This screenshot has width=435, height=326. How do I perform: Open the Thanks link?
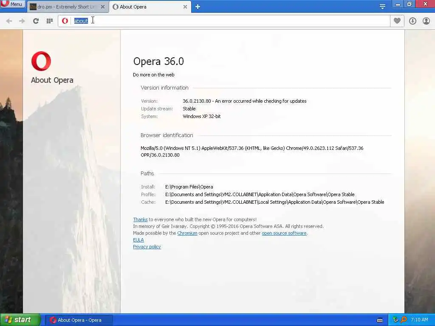coord(140,219)
